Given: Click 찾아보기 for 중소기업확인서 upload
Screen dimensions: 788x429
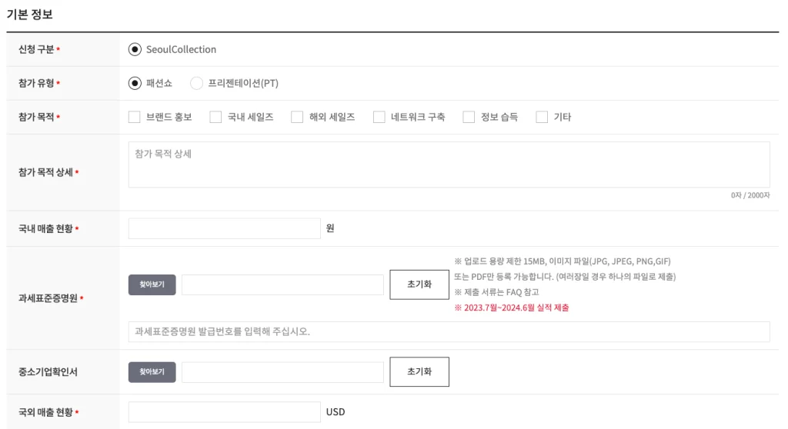Looking at the screenshot, I should point(152,372).
